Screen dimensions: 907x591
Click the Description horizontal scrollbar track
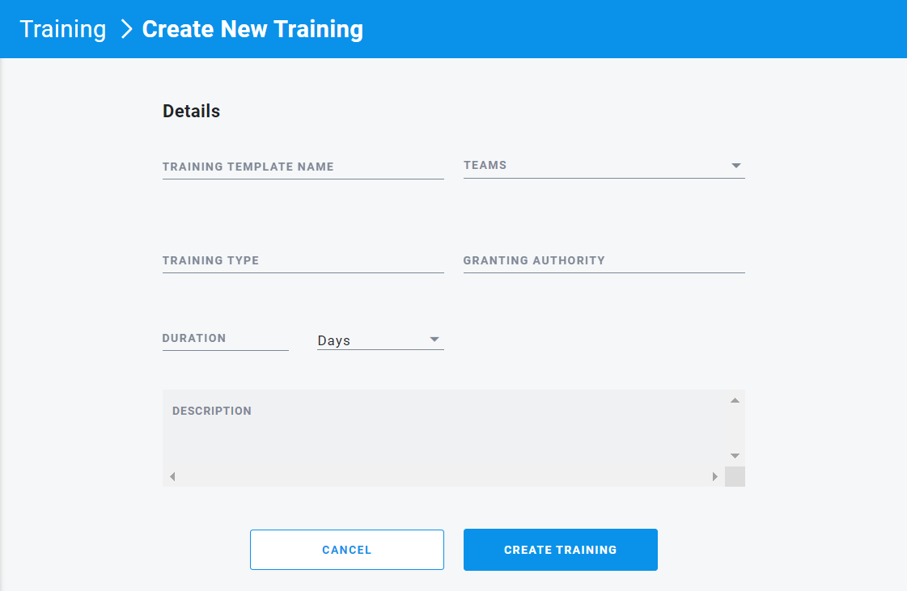pyautogui.click(x=443, y=476)
